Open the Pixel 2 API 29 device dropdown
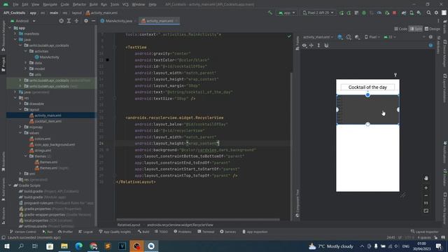Viewport: 448px width, 252px height. tap(318, 13)
